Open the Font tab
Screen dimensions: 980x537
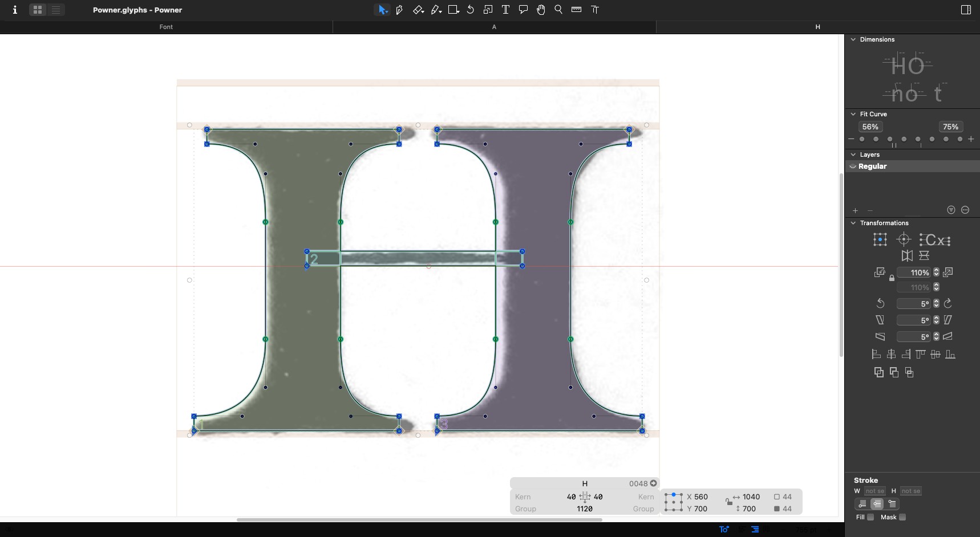[166, 27]
